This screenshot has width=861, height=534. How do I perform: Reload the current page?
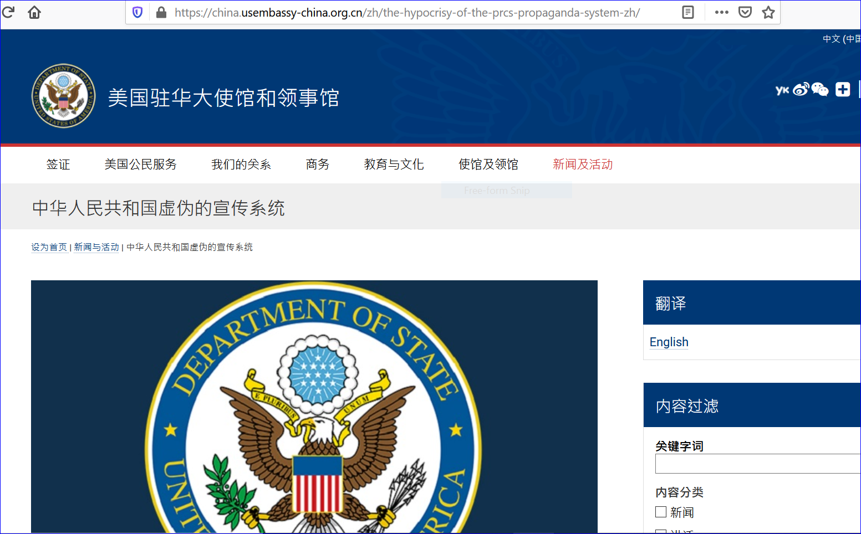(x=8, y=12)
